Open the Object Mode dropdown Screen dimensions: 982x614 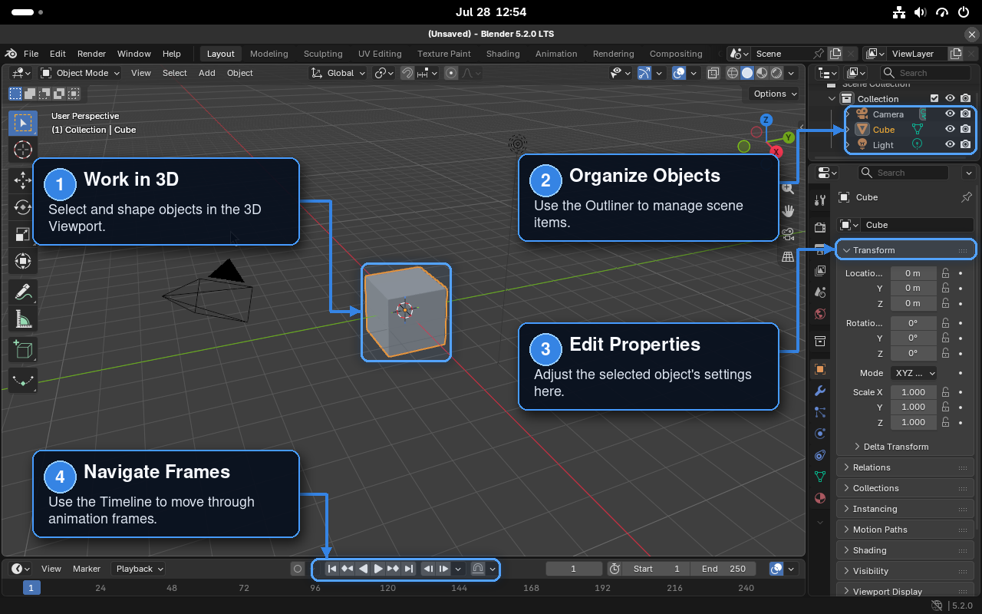81,73
